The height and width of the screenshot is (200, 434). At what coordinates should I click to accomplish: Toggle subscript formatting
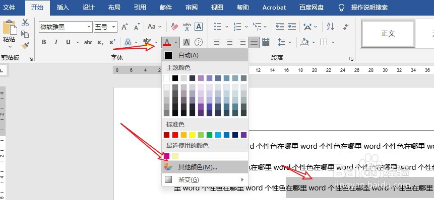point(100,42)
